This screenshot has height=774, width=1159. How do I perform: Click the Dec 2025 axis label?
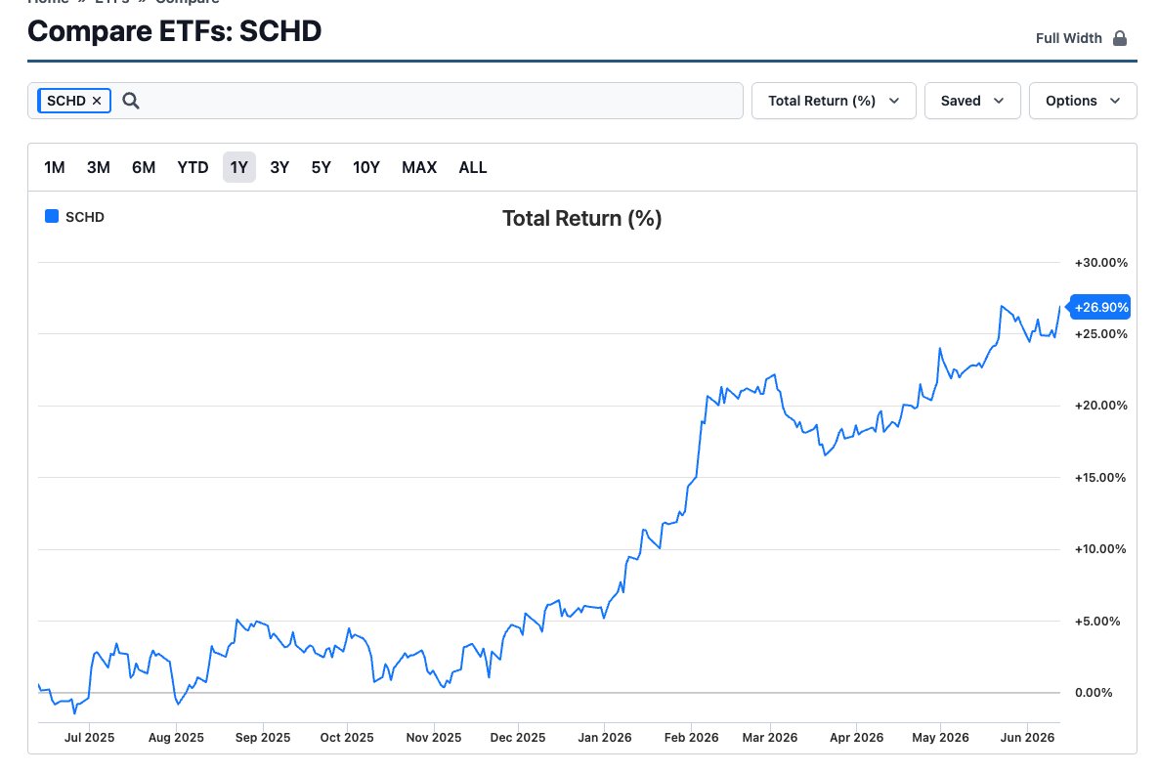[x=517, y=737]
